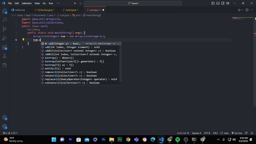
Task: Switch to the insert.java tab
Action: coord(70,10)
